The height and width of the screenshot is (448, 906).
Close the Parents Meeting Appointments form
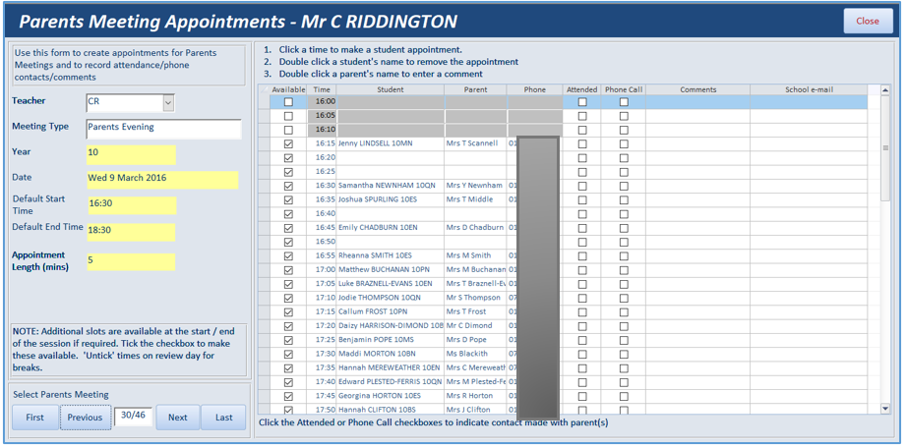tap(868, 21)
